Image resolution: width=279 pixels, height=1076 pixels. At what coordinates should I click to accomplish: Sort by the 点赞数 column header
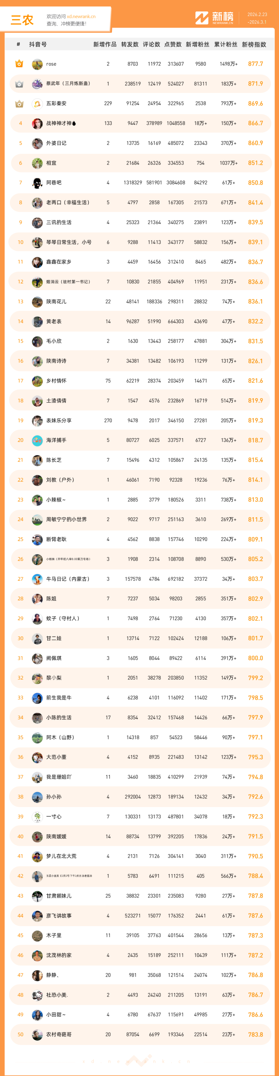173,45
